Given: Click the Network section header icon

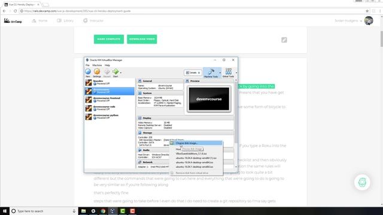Looking at the screenshot, I should (x=139, y=162).
